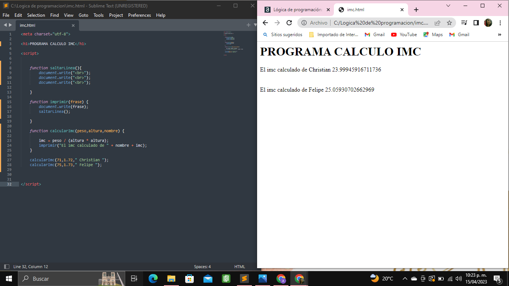Screen dimensions: 509x286
Task: Show hidden system tray icons
Action: (x=405, y=279)
